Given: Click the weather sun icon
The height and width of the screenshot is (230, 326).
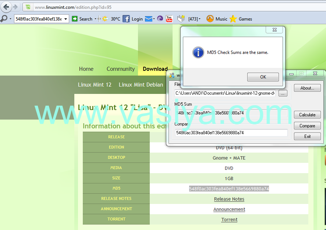Looking at the screenshot, I should (105, 19).
